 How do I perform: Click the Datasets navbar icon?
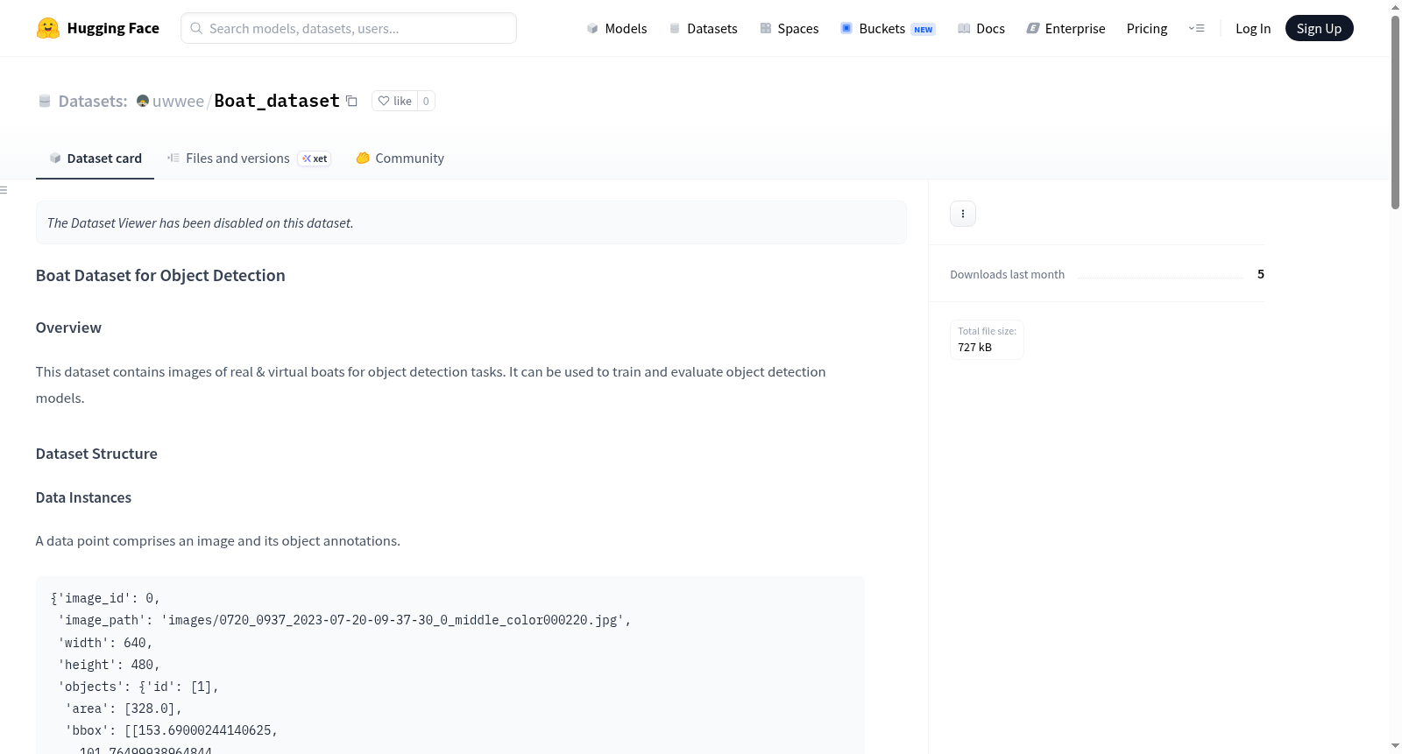pos(675,28)
